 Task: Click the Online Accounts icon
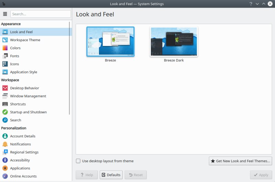point(5,176)
